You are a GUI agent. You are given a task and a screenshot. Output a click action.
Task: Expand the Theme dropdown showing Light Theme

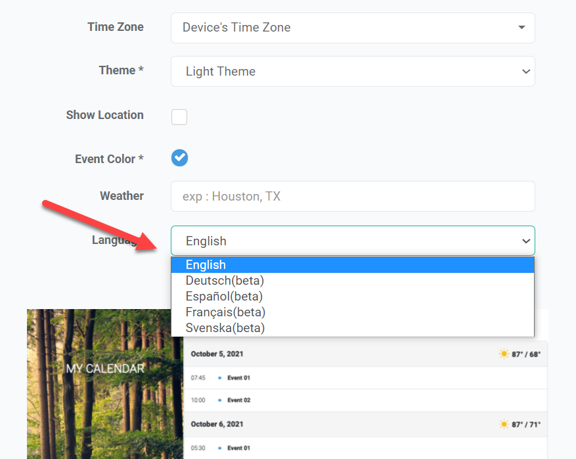(353, 72)
